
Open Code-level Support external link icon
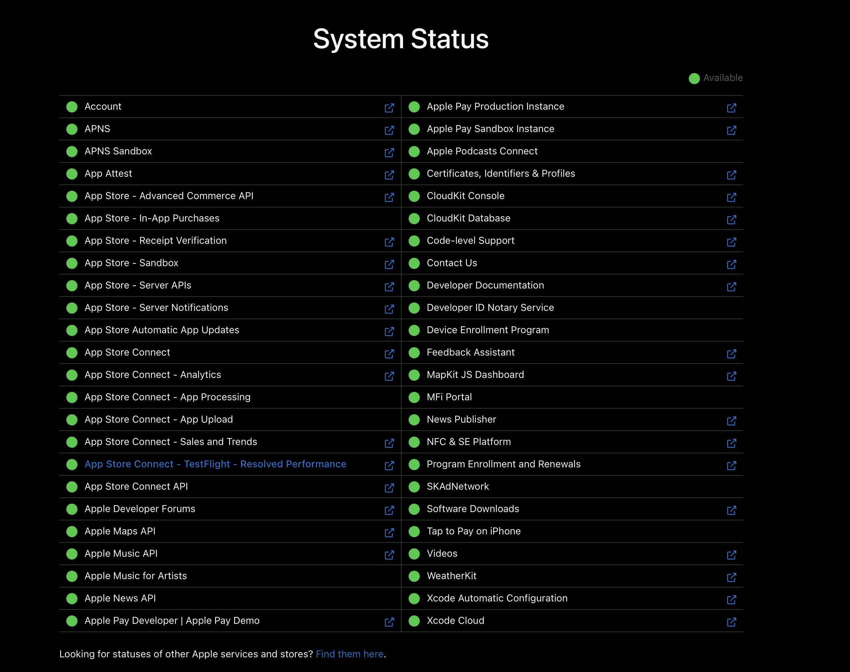[x=731, y=242]
